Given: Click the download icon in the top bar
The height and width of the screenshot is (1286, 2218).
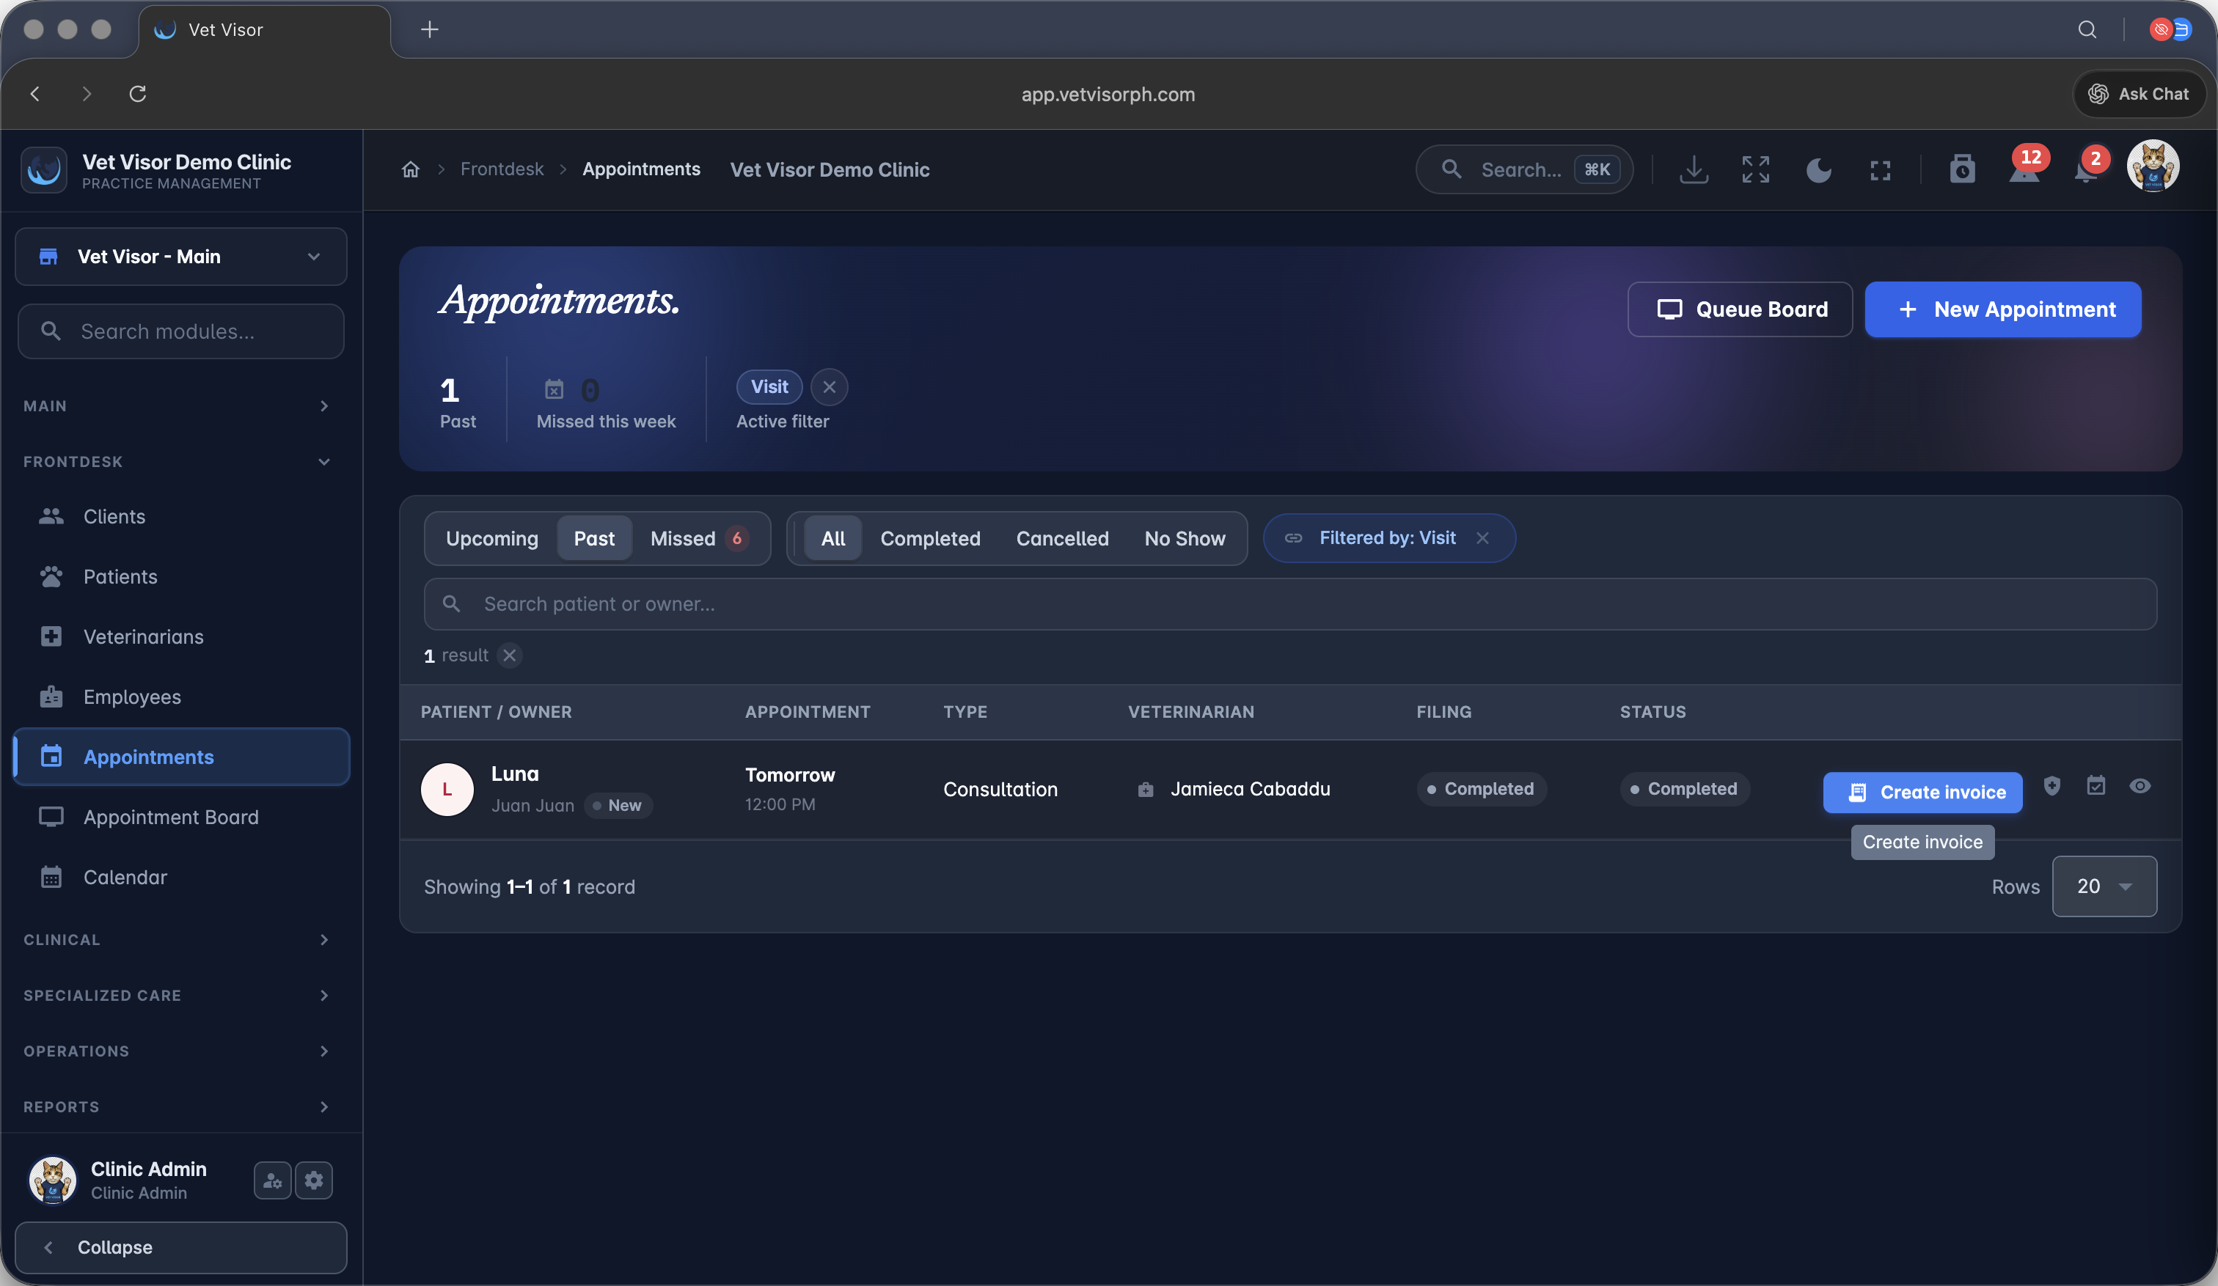Looking at the screenshot, I should 1694,169.
